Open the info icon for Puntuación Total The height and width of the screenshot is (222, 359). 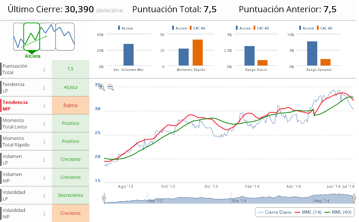[44, 69]
